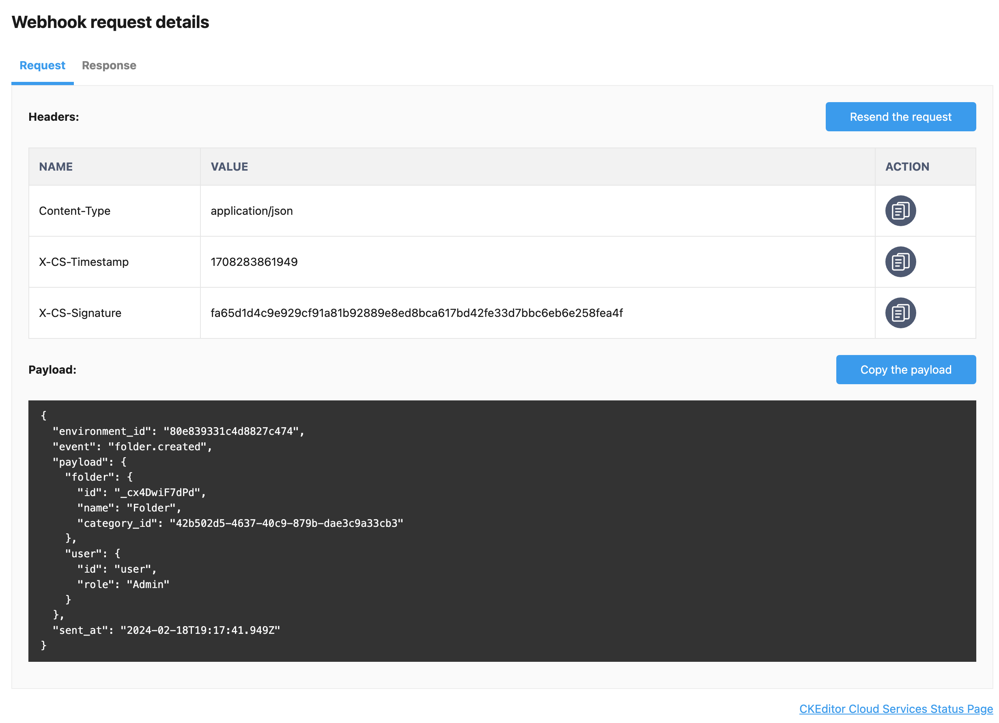Viewport: 999px width, 723px height.
Task: Select the signature hash value starting fa65d1d4
Action: point(417,313)
